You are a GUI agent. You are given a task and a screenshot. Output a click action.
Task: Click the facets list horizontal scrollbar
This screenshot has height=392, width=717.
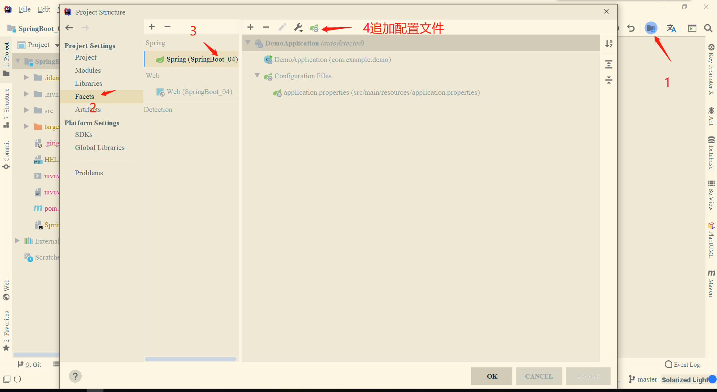point(190,359)
